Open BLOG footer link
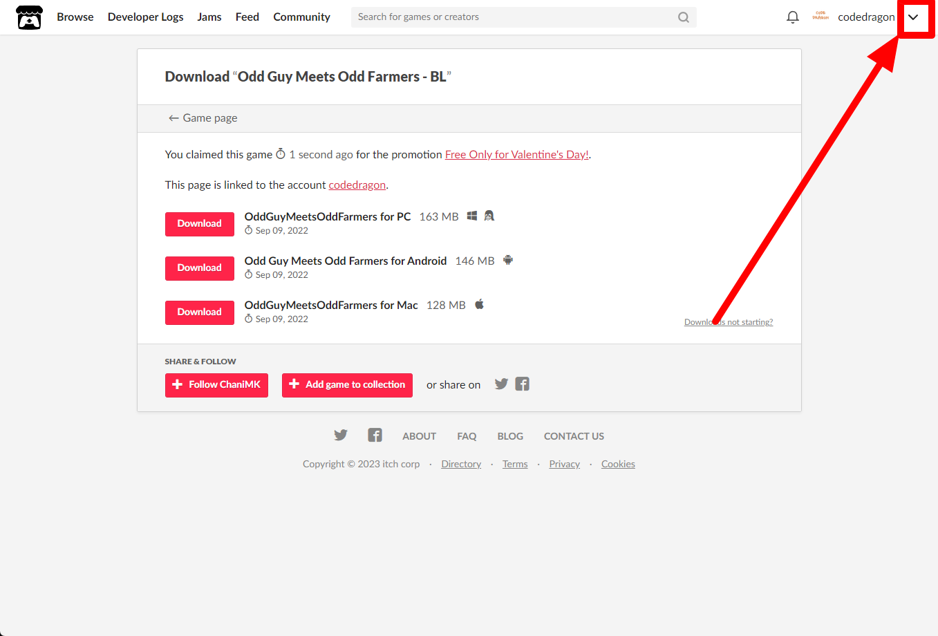The width and height of the screenshot is (938, 636). coord(510,436)
